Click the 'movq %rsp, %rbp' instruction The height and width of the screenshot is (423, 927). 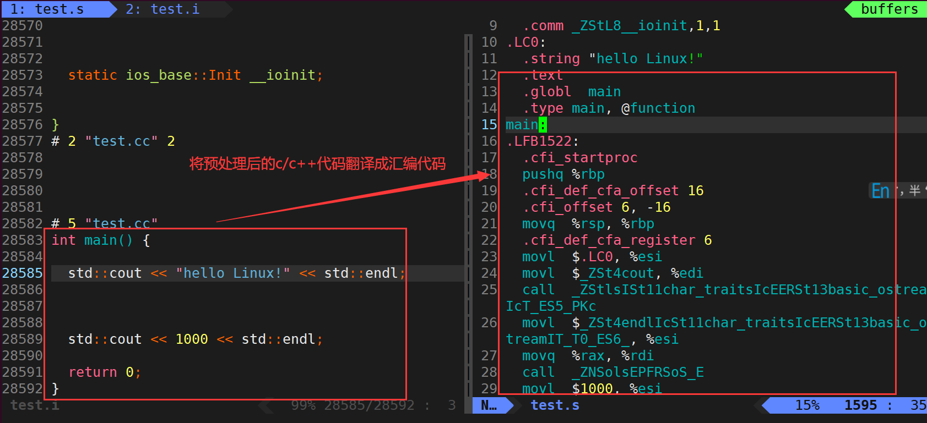tap(588, 224)
